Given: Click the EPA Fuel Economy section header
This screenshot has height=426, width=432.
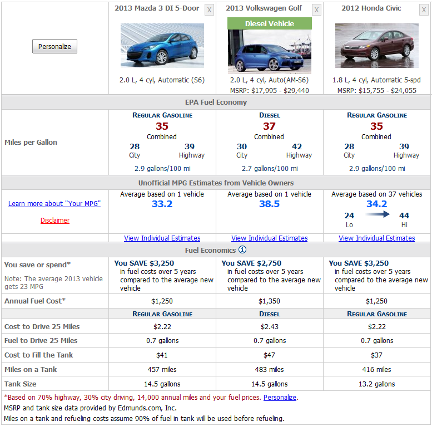Looking at the screenshot, I should (216, 102).
